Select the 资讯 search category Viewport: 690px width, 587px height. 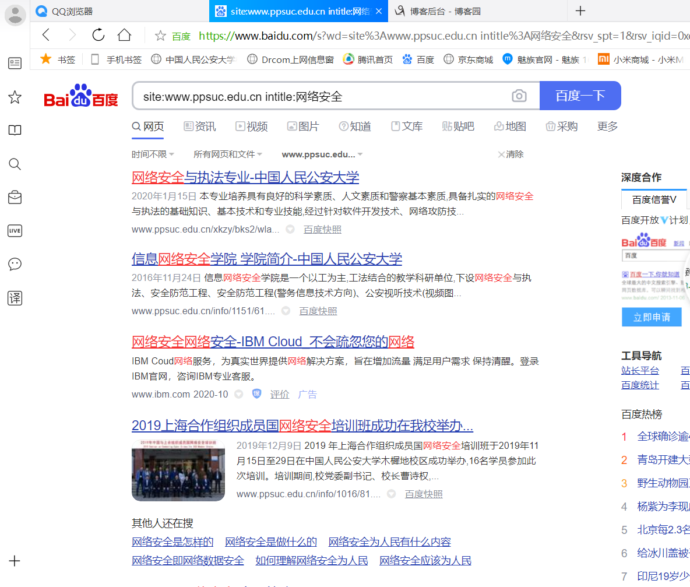200,126
